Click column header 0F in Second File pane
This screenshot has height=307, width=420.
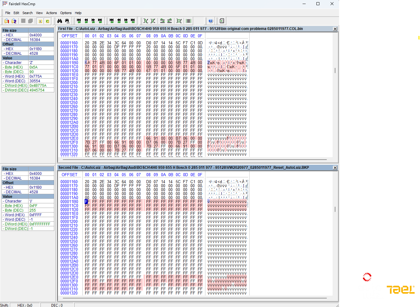tap(200, 175)
